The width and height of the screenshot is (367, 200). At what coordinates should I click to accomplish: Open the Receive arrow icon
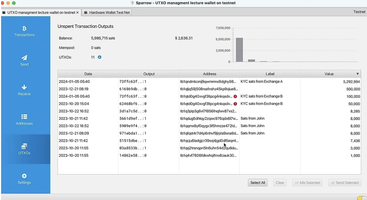(24, 87)
